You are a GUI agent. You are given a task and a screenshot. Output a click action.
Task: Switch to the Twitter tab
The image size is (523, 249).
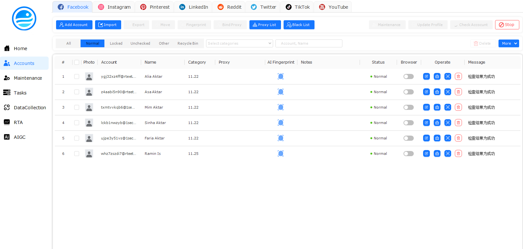coord(263,7)
